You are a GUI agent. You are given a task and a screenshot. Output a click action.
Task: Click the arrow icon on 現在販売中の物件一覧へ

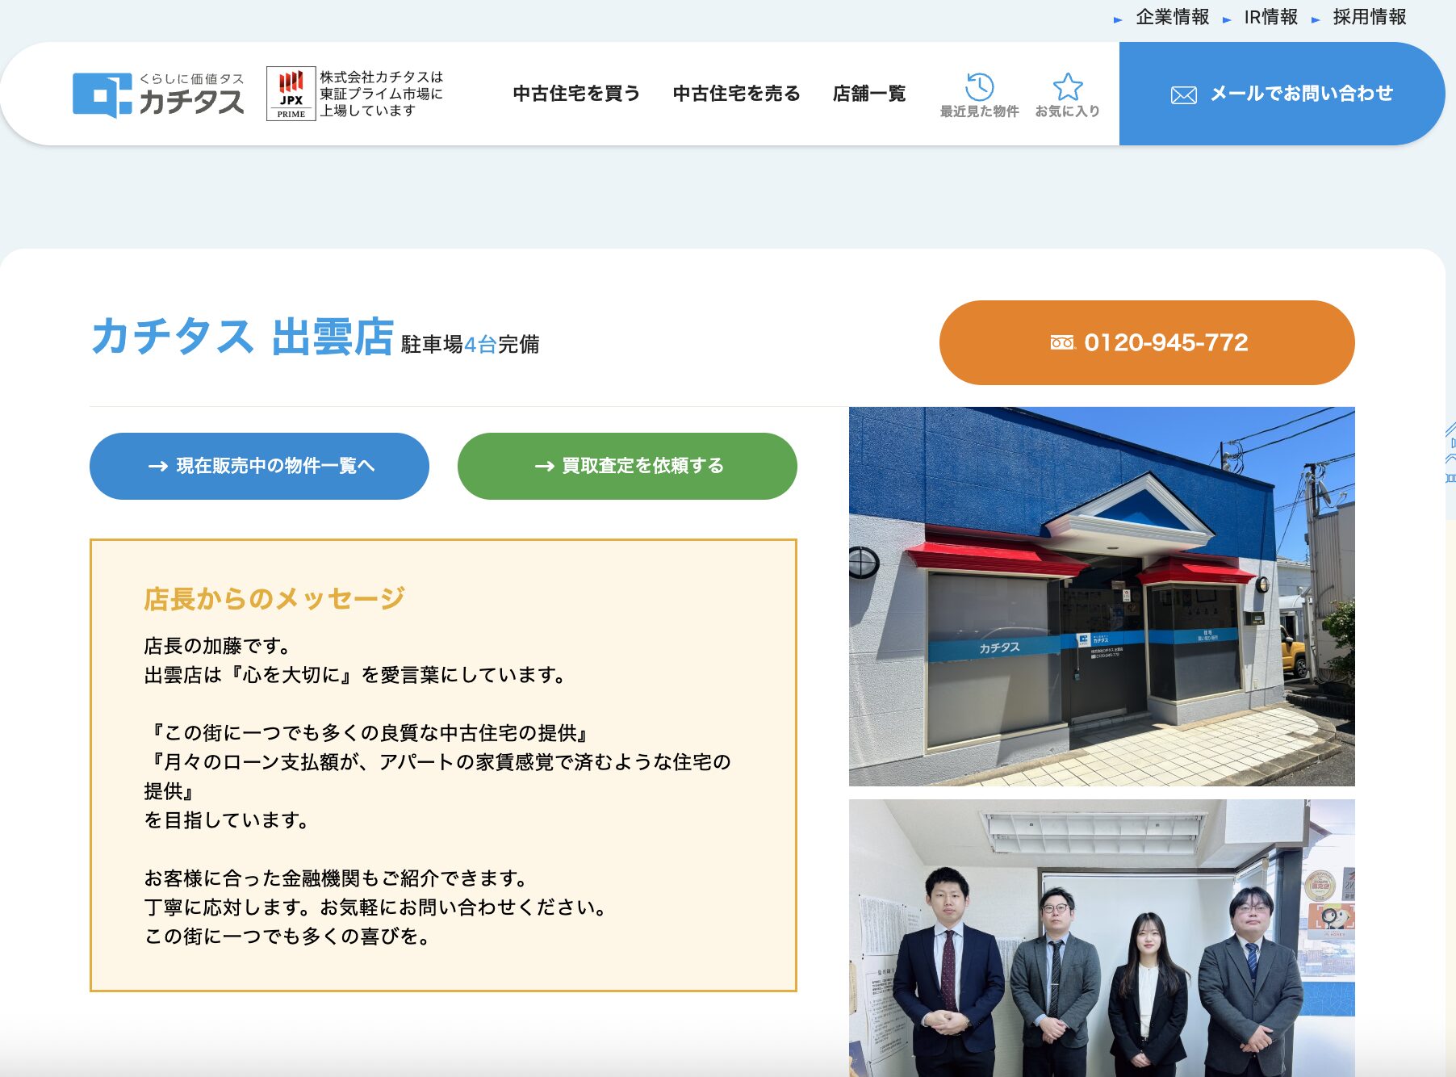point(158,466)
